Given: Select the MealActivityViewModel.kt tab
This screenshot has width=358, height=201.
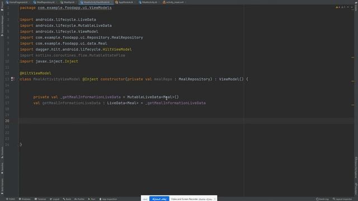Looking at the screenshot, I should pyautogui.click(x=96, y=2).
